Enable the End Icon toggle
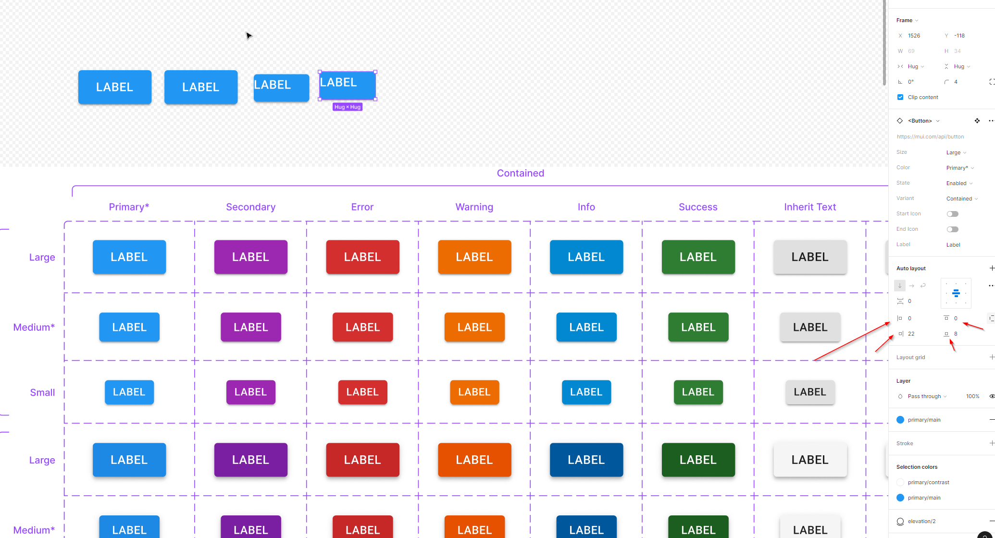 [x=952, y=229]
